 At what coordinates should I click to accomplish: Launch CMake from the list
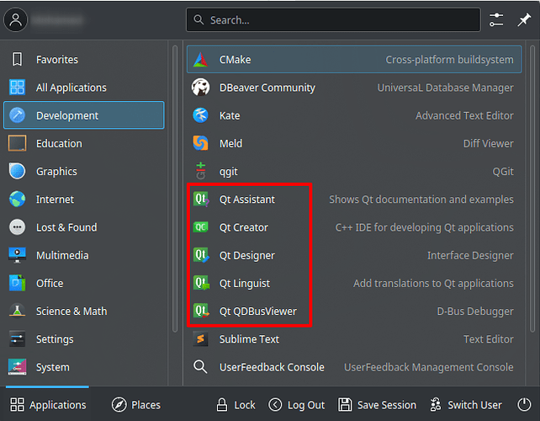tap(354, 59)
